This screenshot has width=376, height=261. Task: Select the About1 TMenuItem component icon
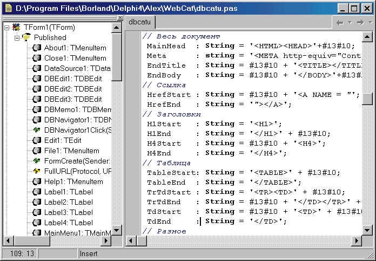click(37, 48)
